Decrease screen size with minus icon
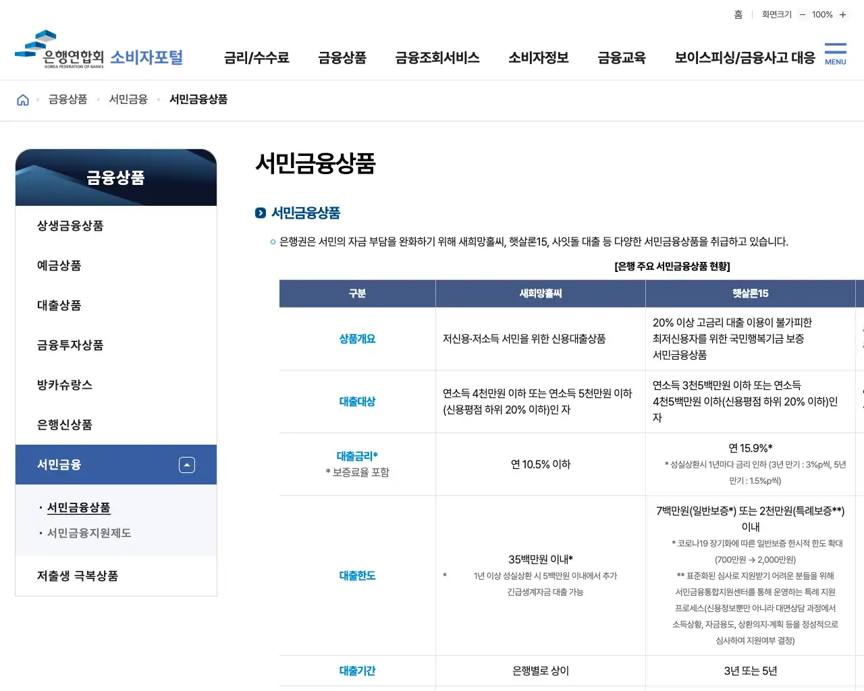 pyautogui.click(x=803, y=15)
